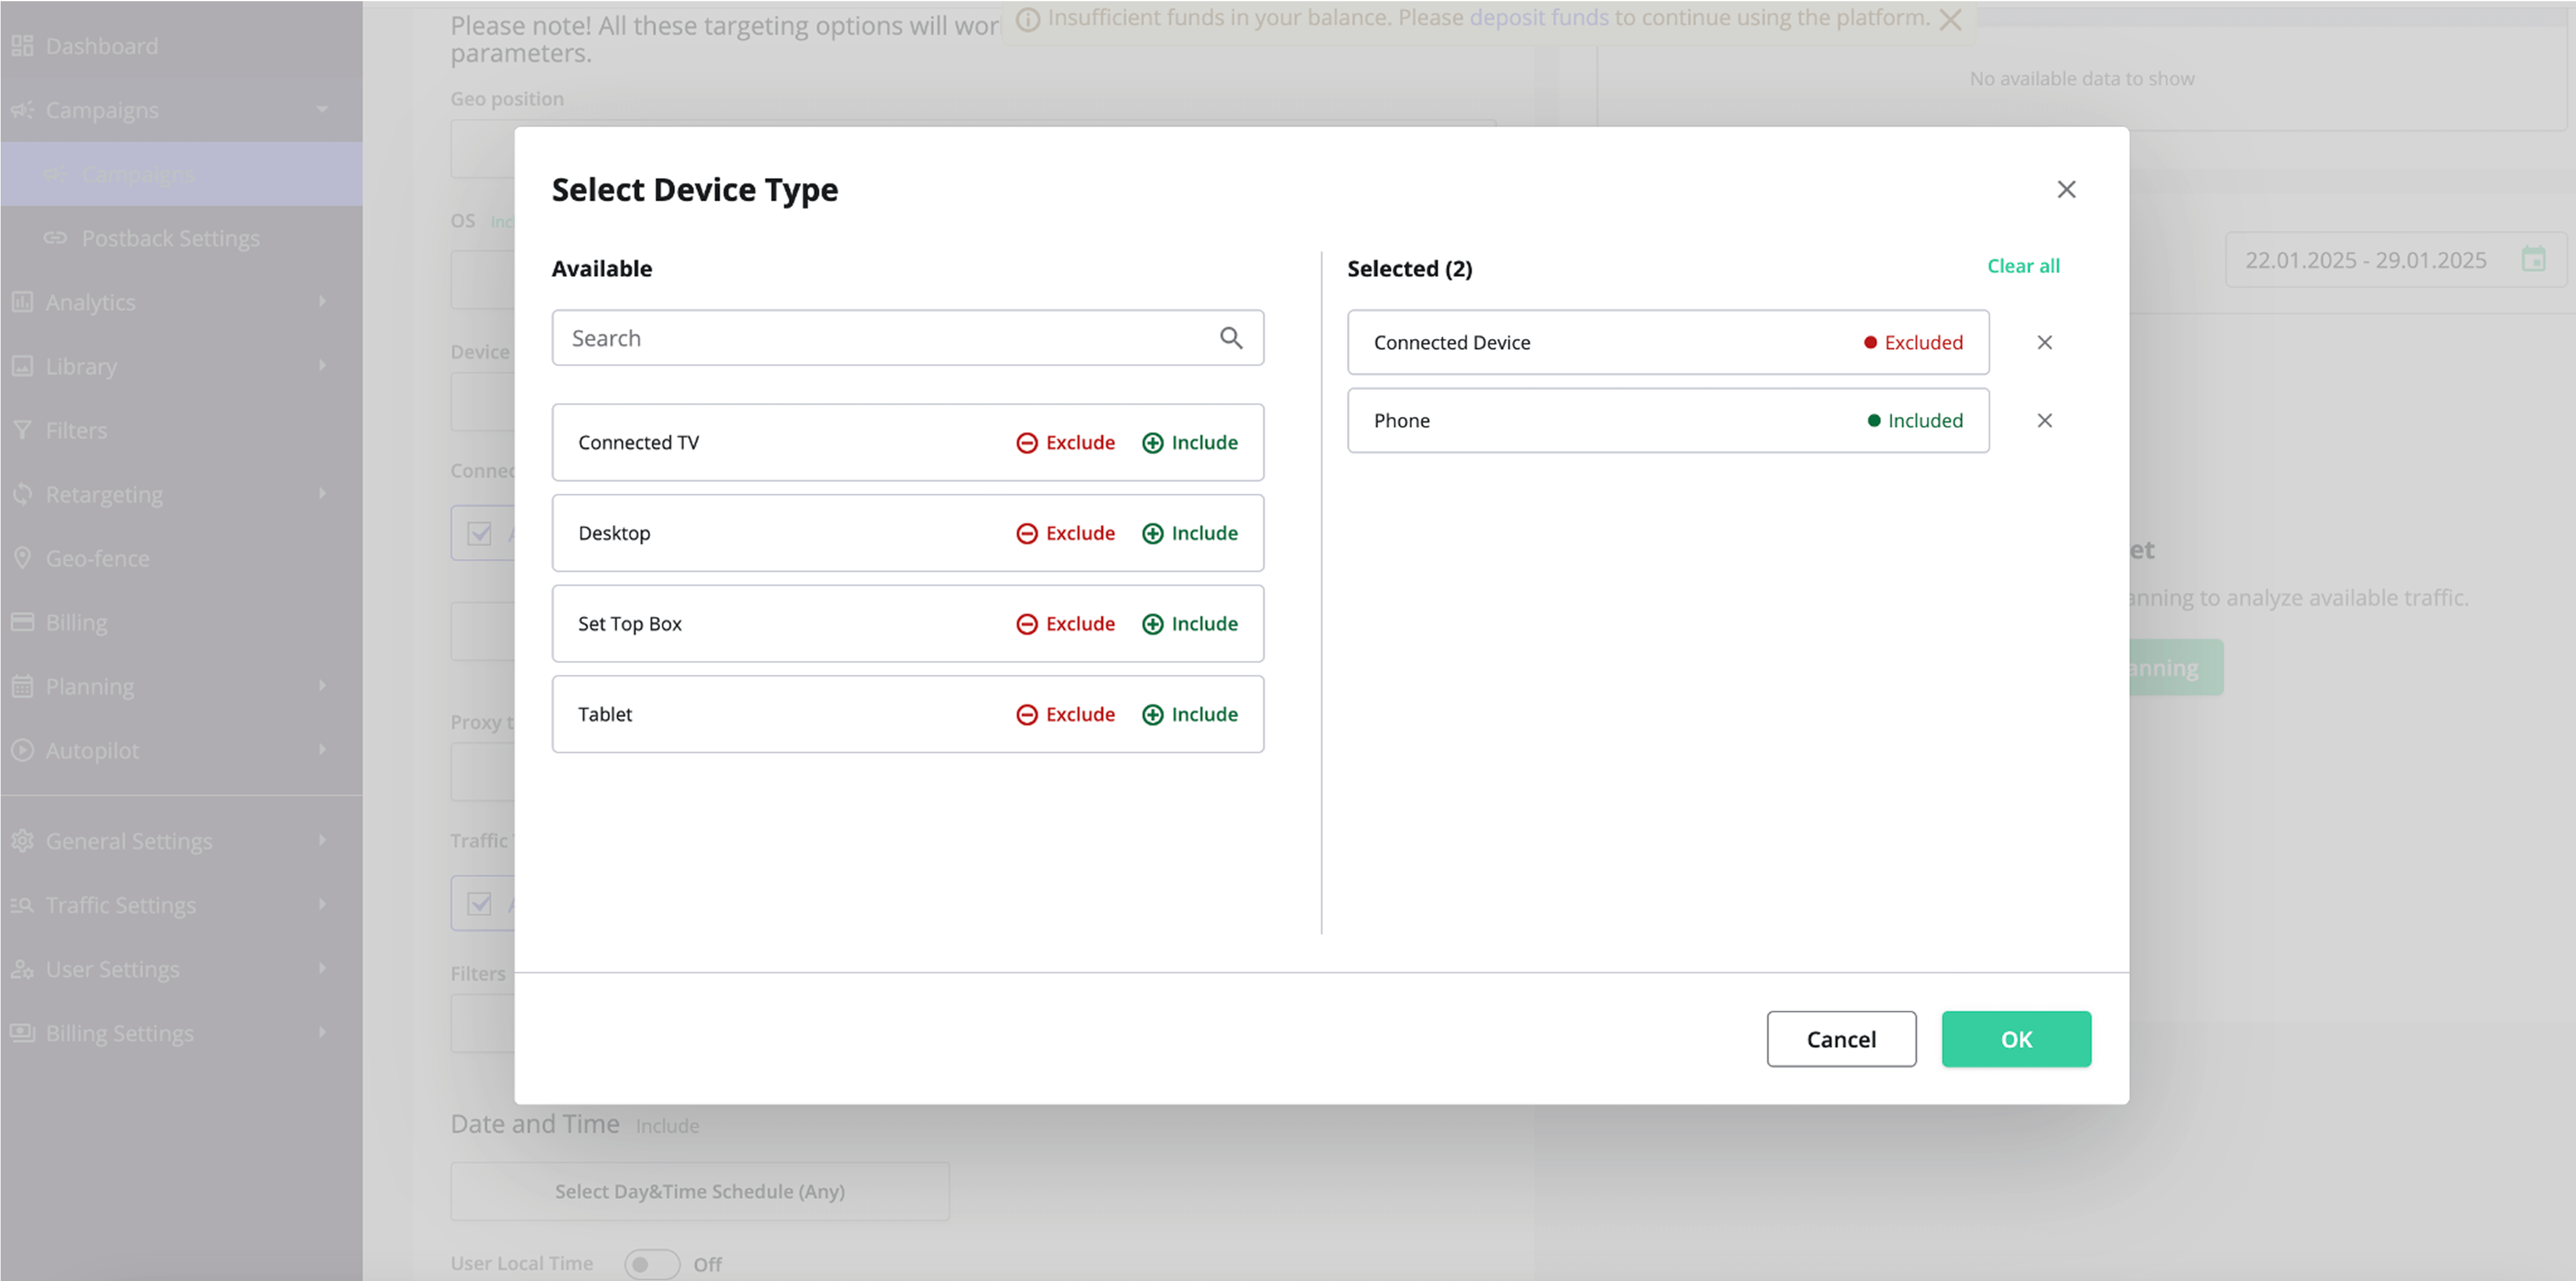Viewport: 2576px width, 1281px height.
Task: Click the Planning calendar icon
Action: coord(22,686)
